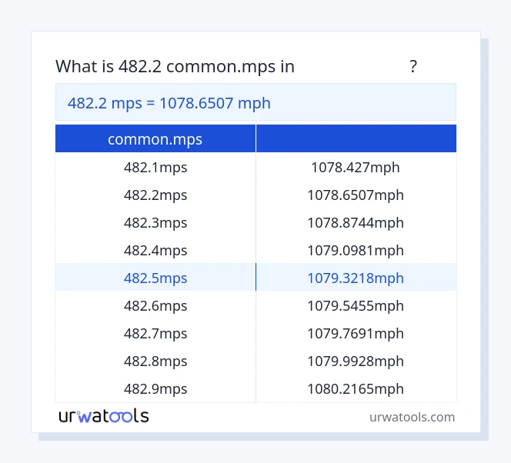Select the common.mps column header
The width and height of the screenshot is (511, 463).
tap(155, 139)
